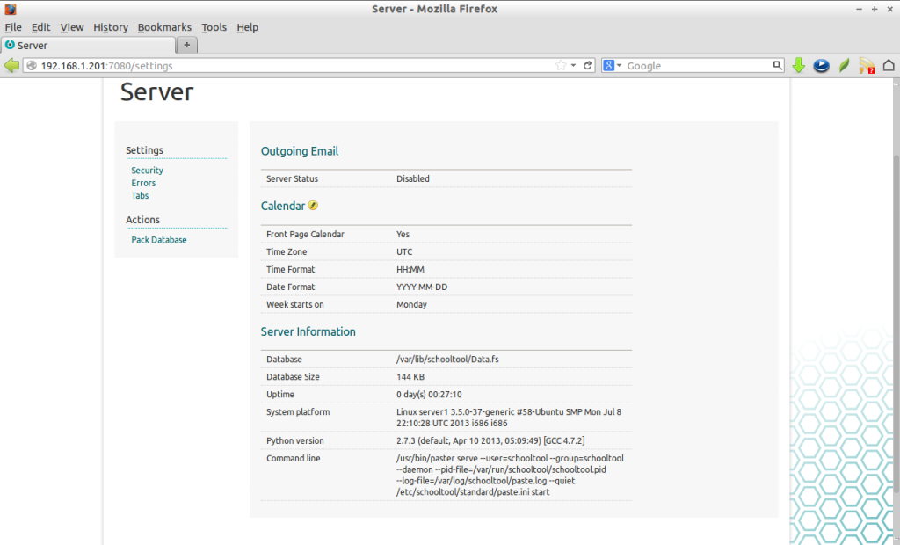The height and width of the screenshot is (545, 900).
Task: Open the Security settings link
Action: pyautogui.click(x=147, y=170)
